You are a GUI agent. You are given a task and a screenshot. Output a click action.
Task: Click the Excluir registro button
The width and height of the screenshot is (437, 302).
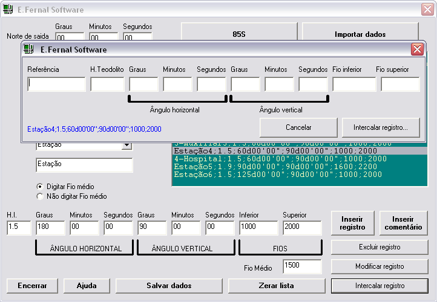coord(379,247)
